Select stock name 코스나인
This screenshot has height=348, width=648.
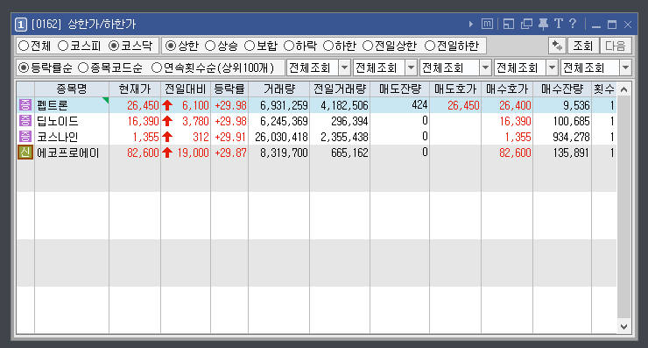coord(58,137)
